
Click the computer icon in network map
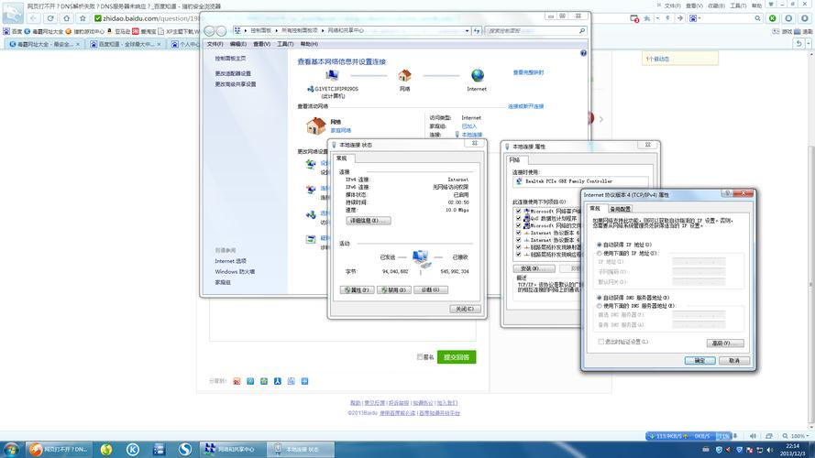[332, 76]
